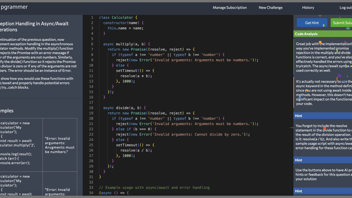352x198 pixels.
Task: Click code line 1 'class Calculator {'
Action: pos(118,17)
